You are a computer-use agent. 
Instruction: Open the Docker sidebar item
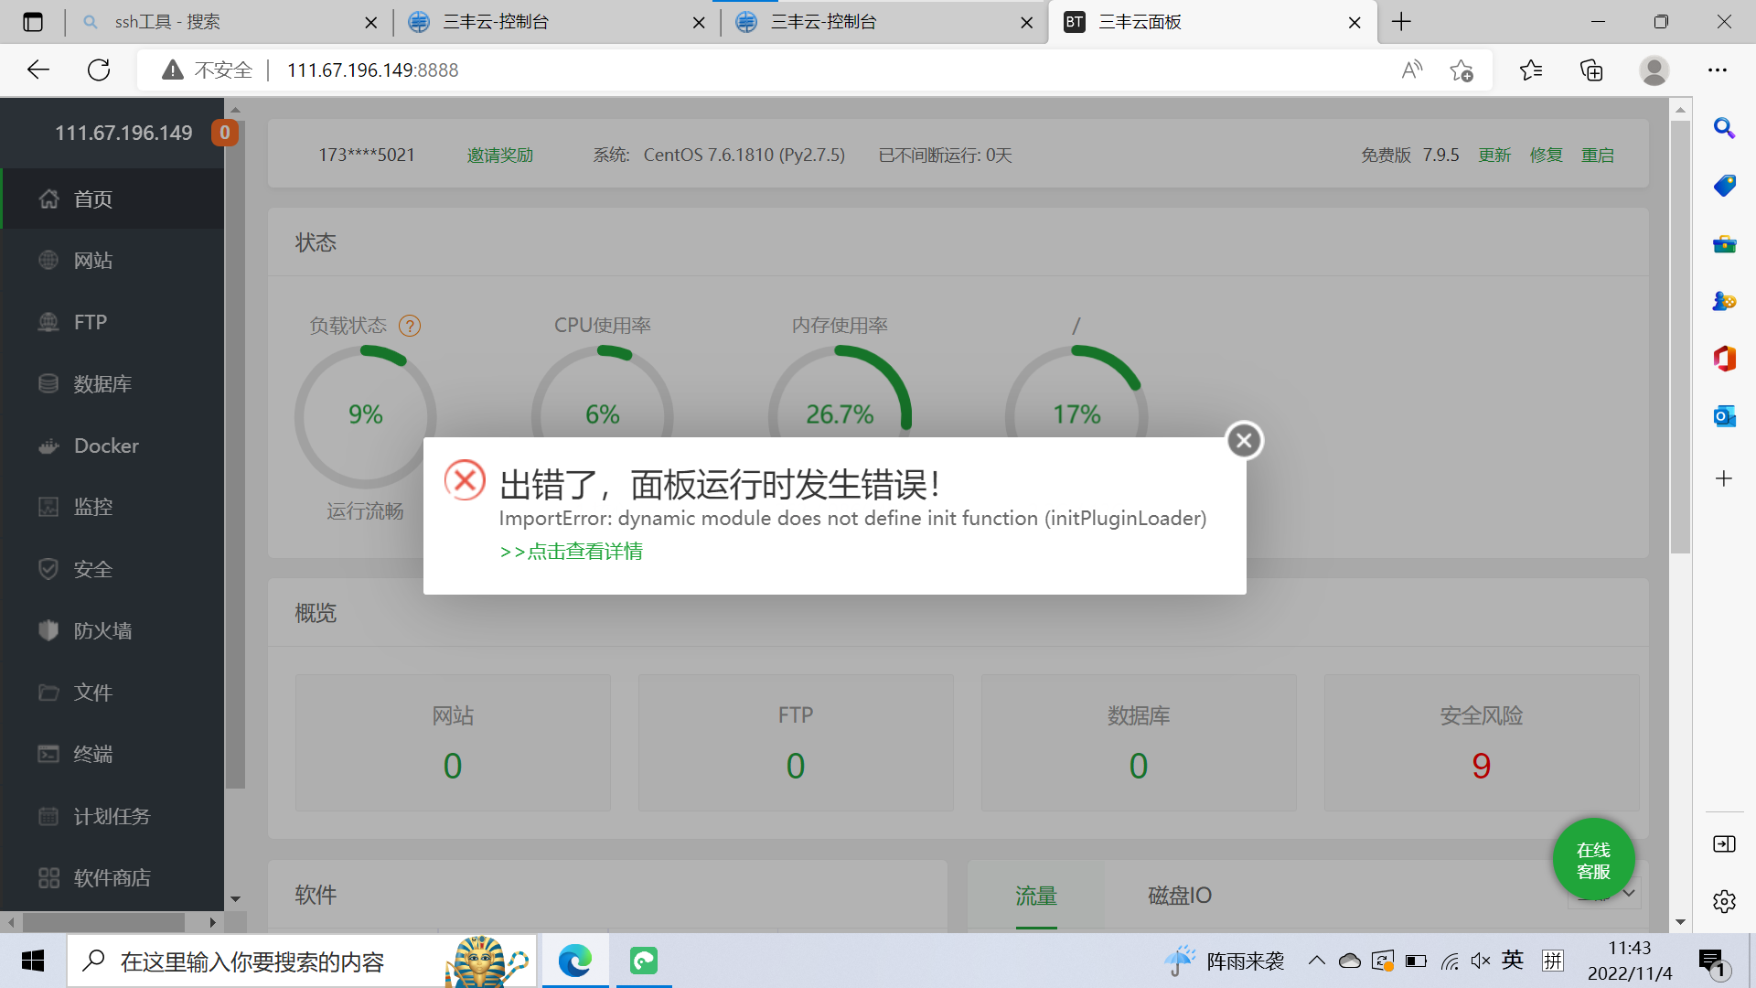coord(112,446)
